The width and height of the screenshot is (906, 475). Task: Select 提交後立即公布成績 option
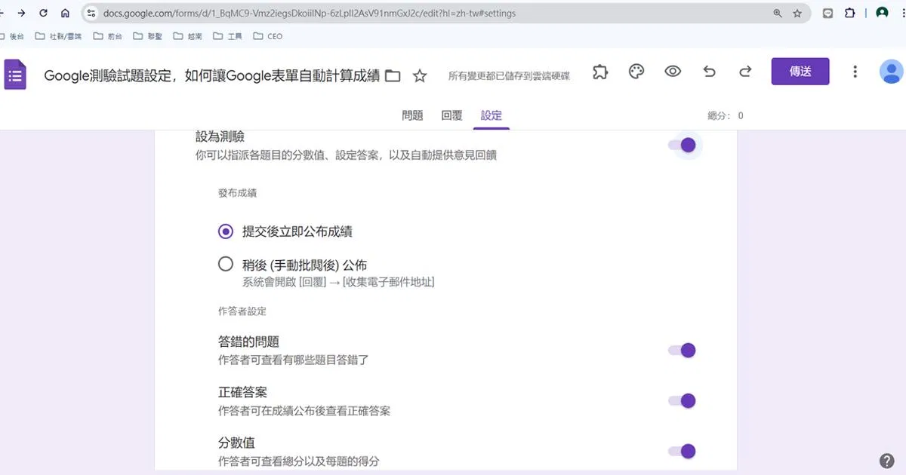click(225, 231)
